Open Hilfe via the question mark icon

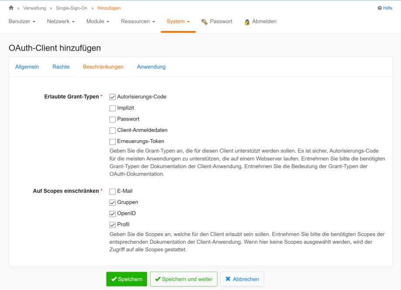(380, 8)
